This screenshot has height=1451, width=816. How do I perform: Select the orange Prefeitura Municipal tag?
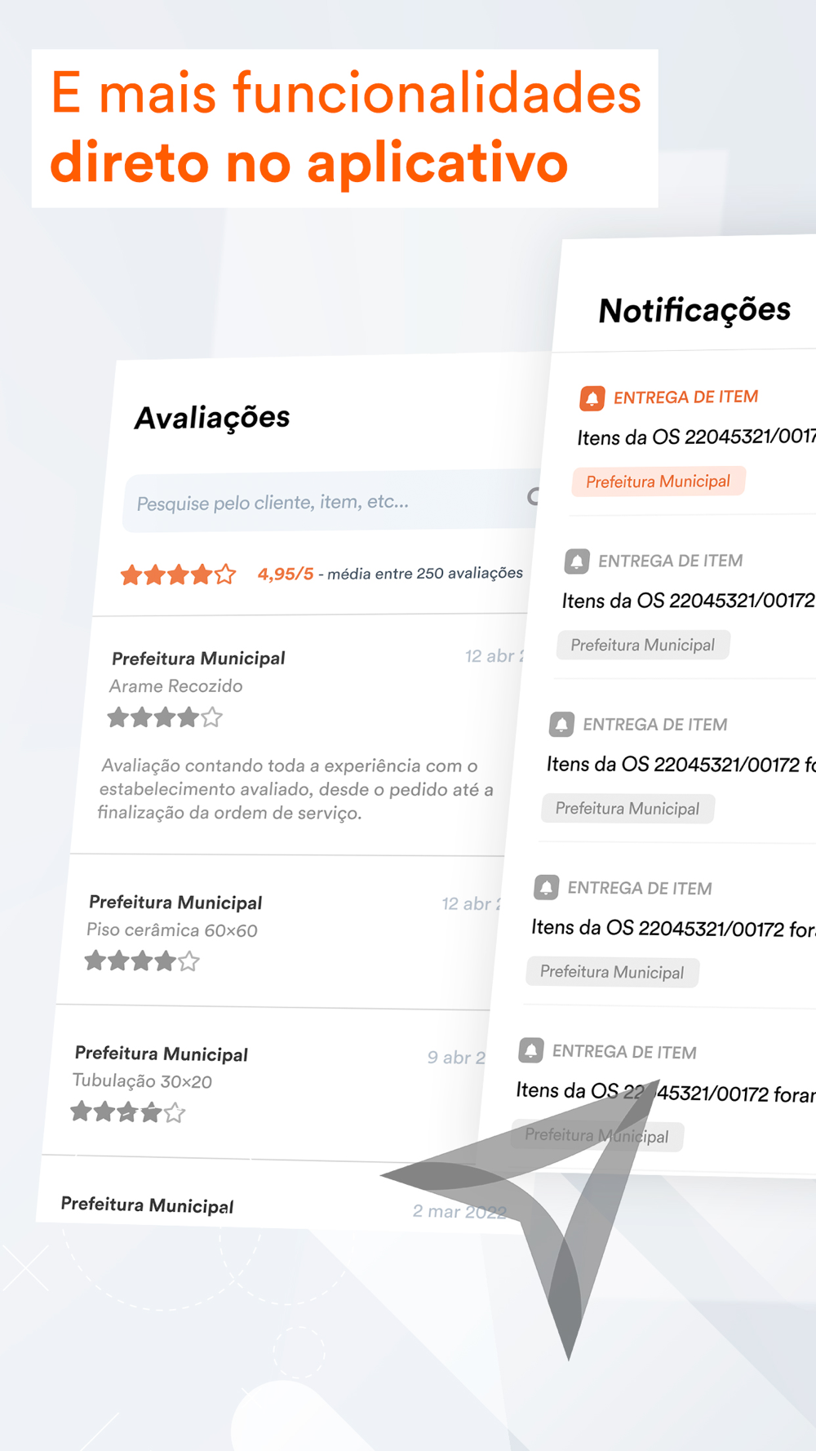[x=659, y=481]
